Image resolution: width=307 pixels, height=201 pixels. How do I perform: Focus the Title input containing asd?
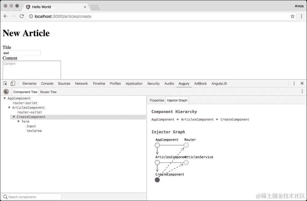21,53
